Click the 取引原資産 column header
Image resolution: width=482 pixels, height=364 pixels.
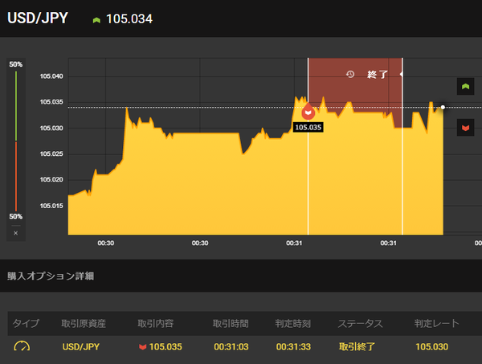(x=84, y=323)
